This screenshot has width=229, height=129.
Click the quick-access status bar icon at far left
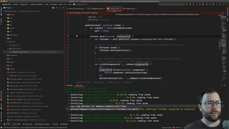(1, 128)
